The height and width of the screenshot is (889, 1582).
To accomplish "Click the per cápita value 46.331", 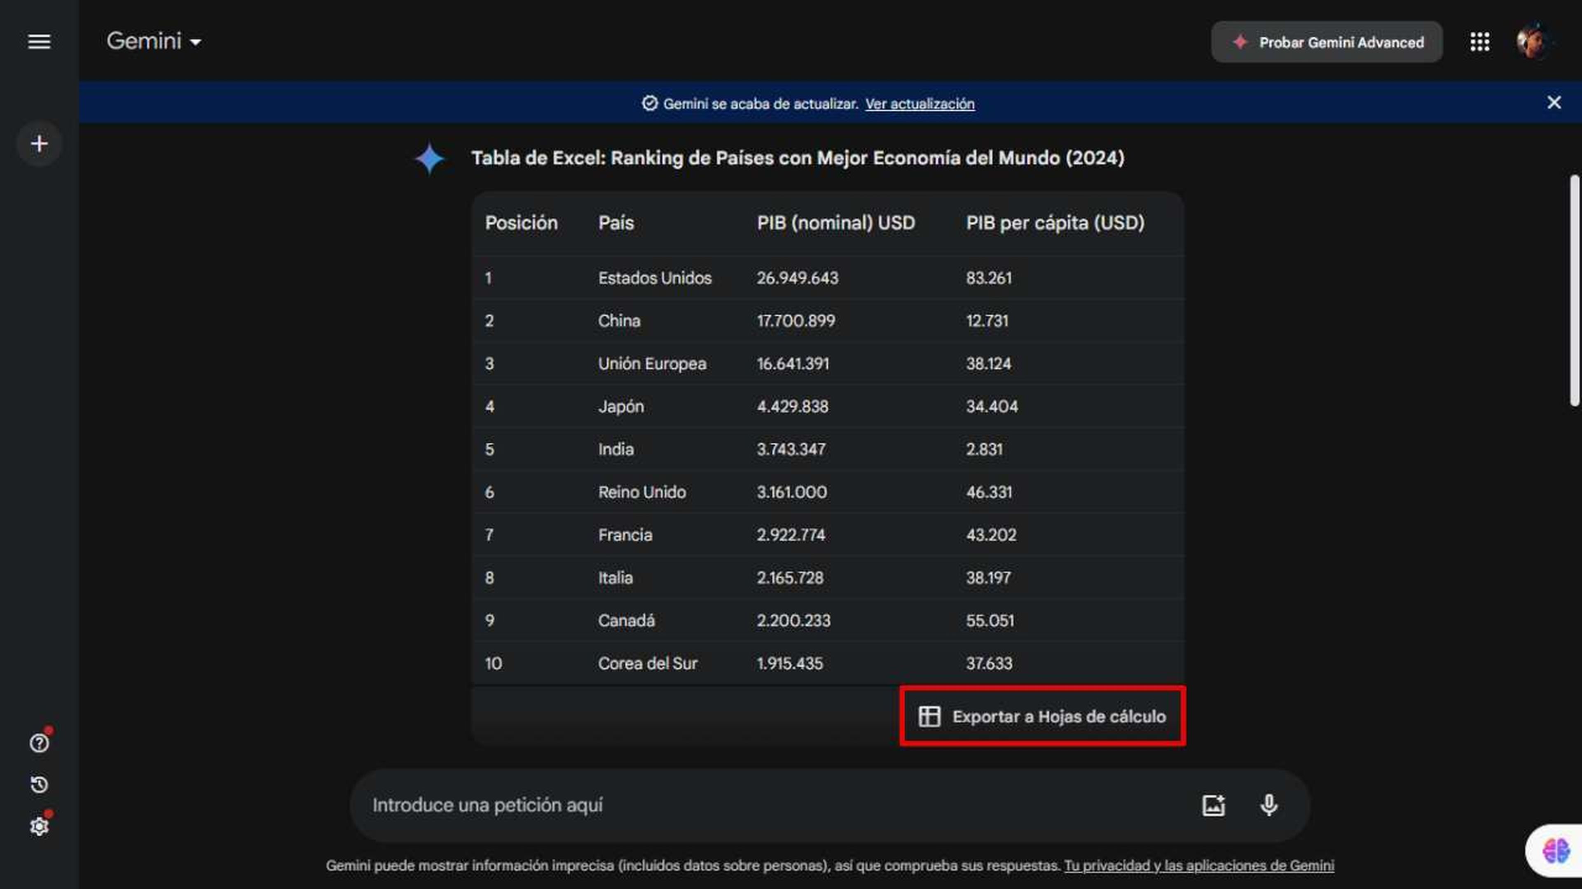I will tap(989, 492).
